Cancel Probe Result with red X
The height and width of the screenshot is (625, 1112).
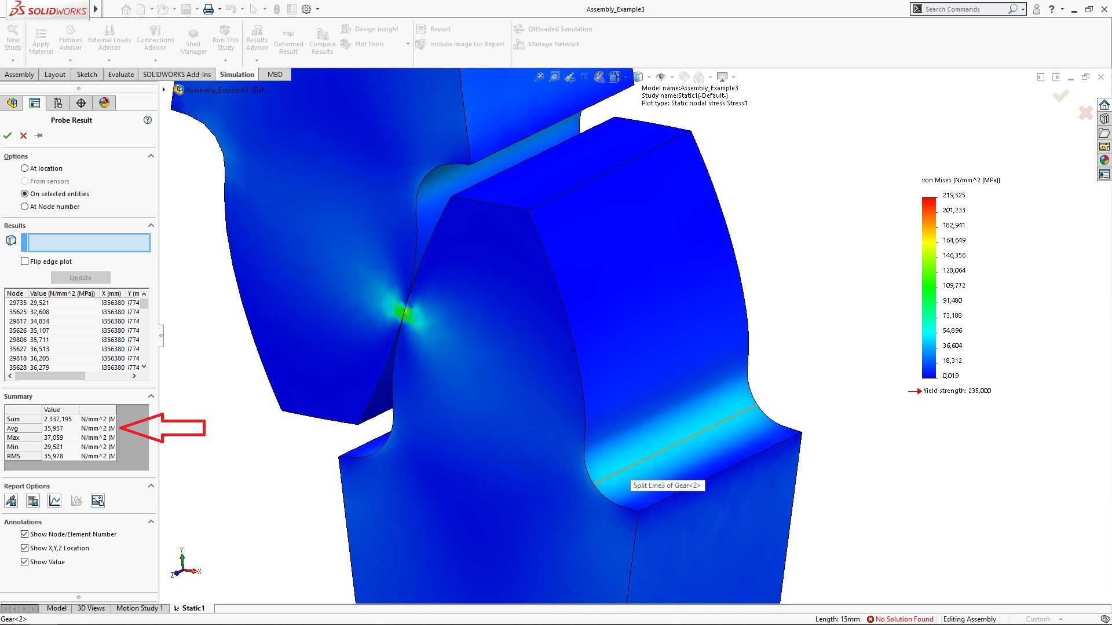pos(23,135)
